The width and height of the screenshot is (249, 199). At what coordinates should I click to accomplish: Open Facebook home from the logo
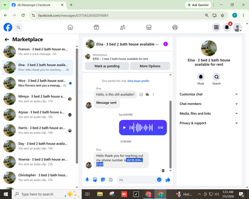[x=8, y=27]
